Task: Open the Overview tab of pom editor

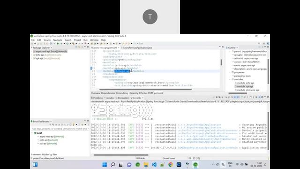Action: (x=96, y=93)
